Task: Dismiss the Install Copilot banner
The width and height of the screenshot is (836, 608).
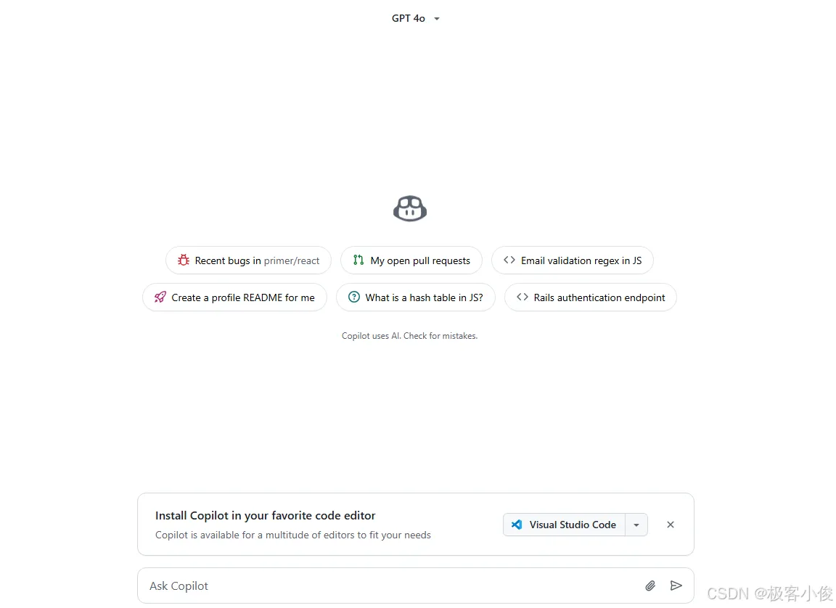Action: pyautogui.click(x=671, y=525)
